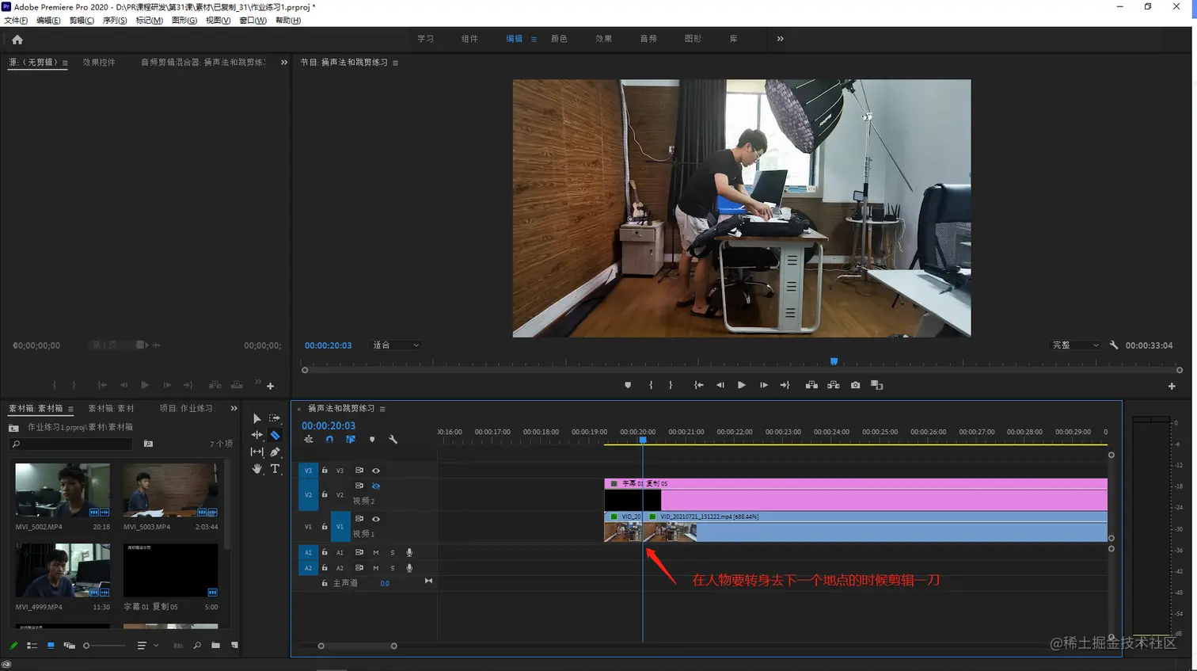
Task: Mark In point in Program monitor
Action: pos(651,385)
